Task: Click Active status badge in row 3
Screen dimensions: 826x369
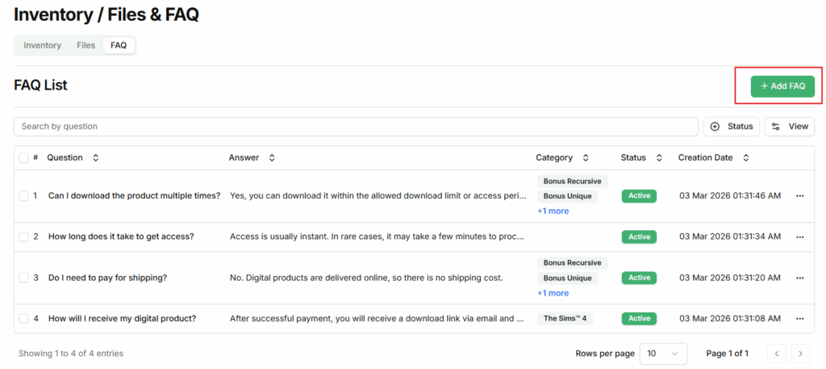Action: click(639, 278)
